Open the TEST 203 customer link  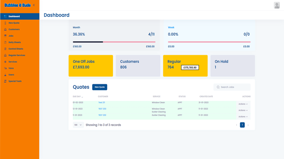102,109
